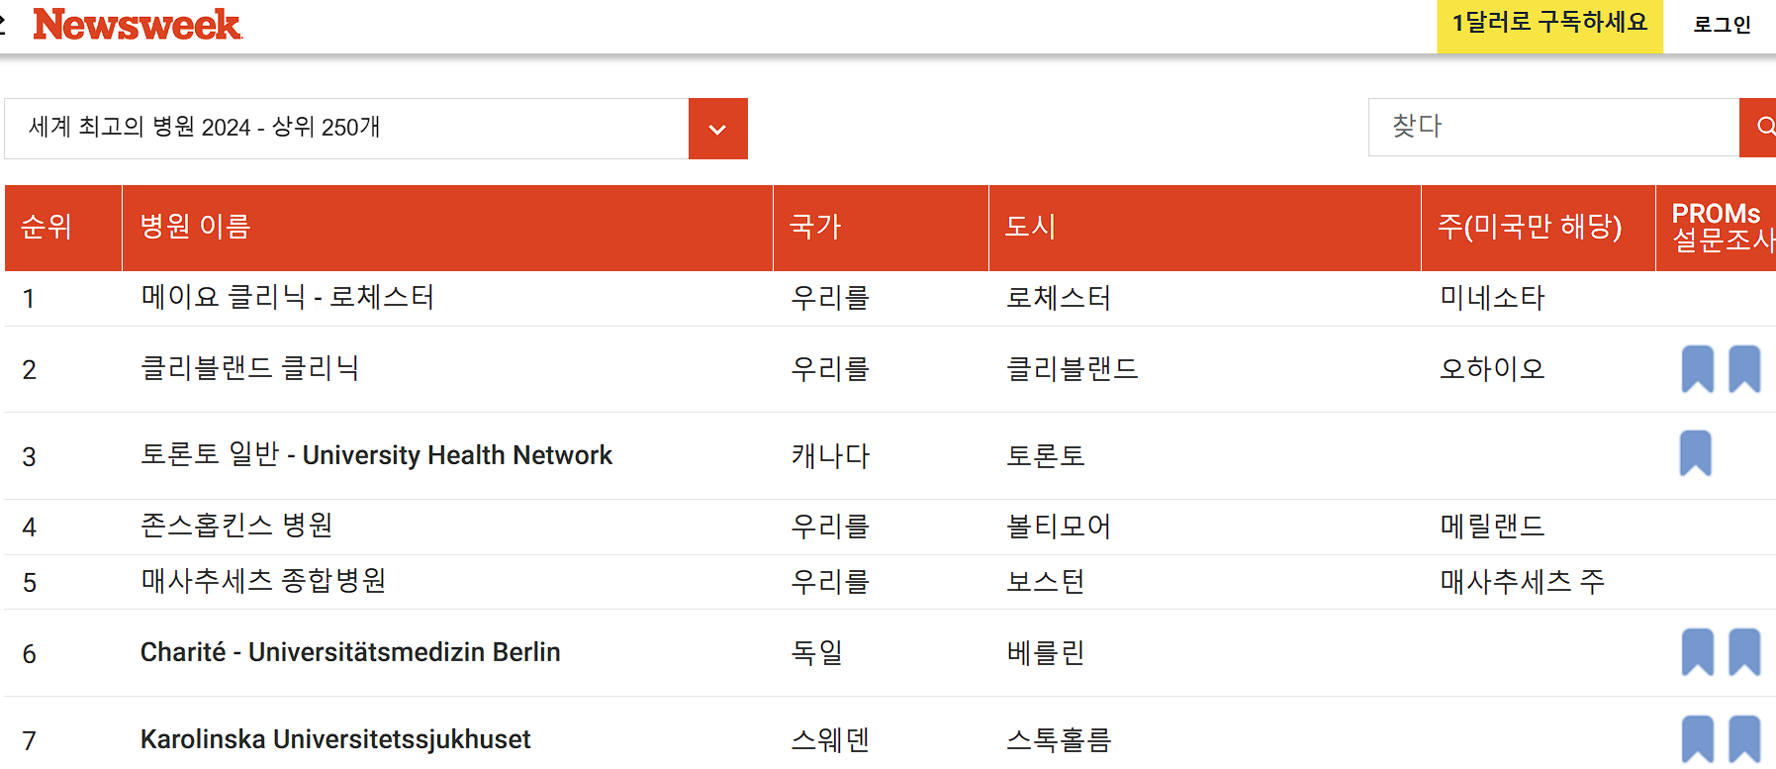Sort by the 주(미국만 해당) column header
Viewport: 1776px width, 769px height.
(x=1539, y=228)
